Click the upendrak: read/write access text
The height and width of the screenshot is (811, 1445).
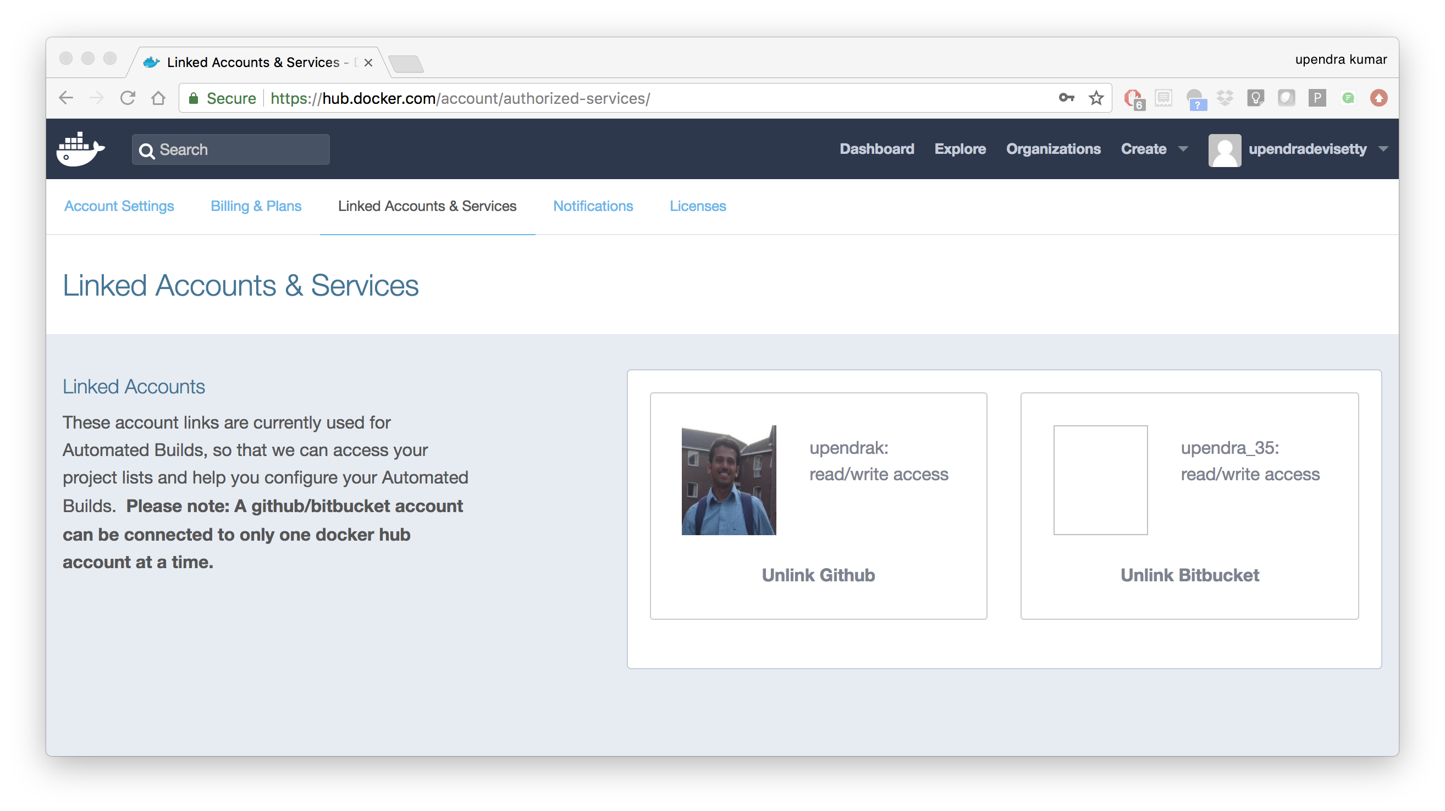(879, 461)
